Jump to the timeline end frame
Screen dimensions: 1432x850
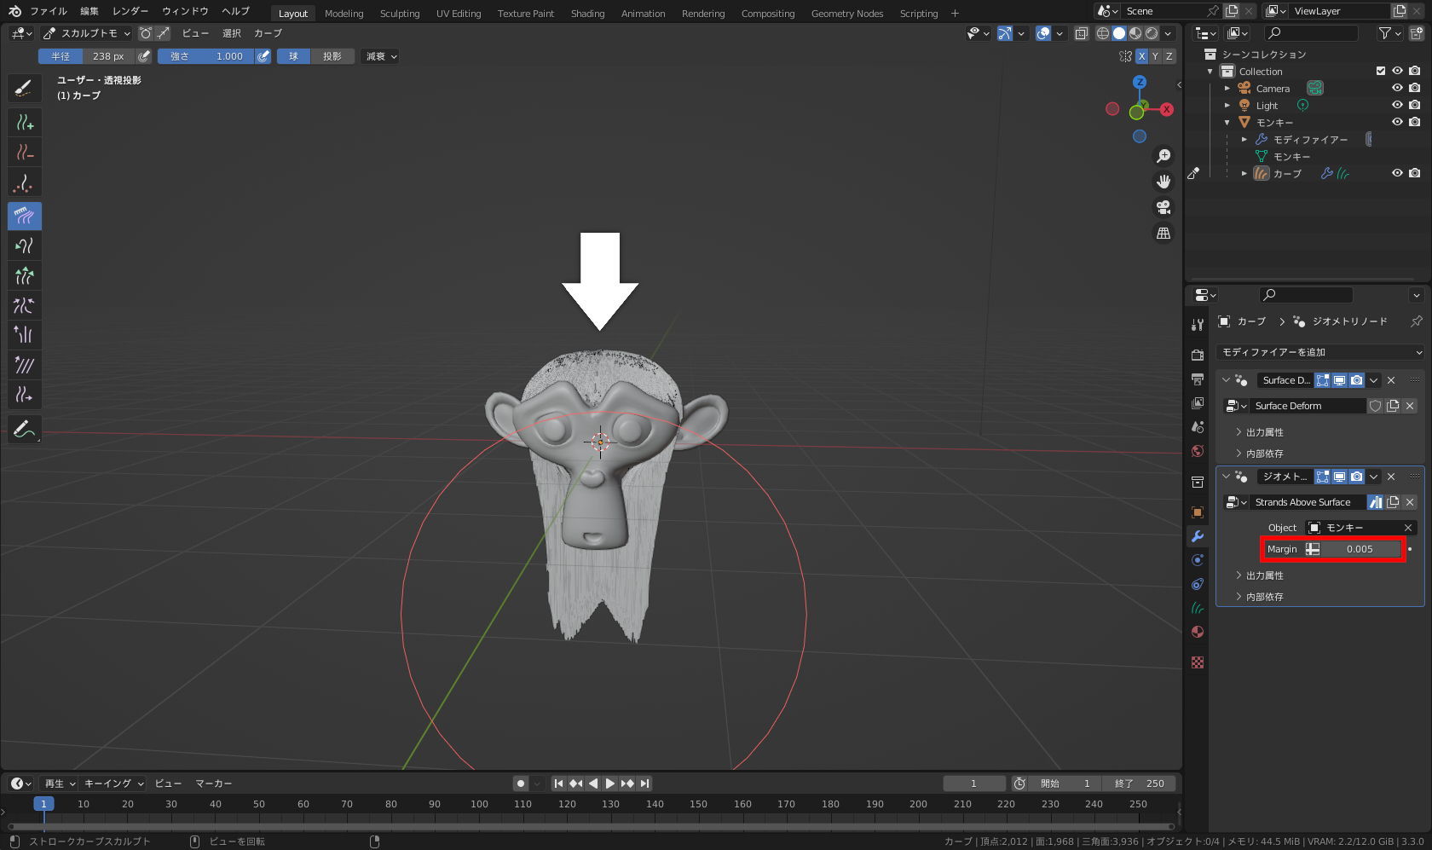coord(645,784)
